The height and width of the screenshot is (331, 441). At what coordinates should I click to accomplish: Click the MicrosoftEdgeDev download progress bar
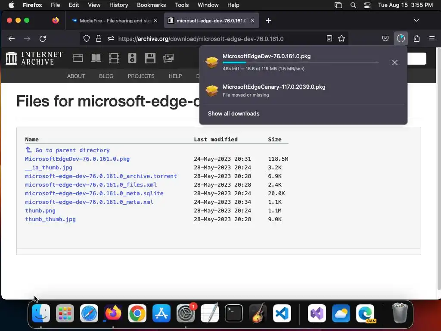[x=300, y=62]
